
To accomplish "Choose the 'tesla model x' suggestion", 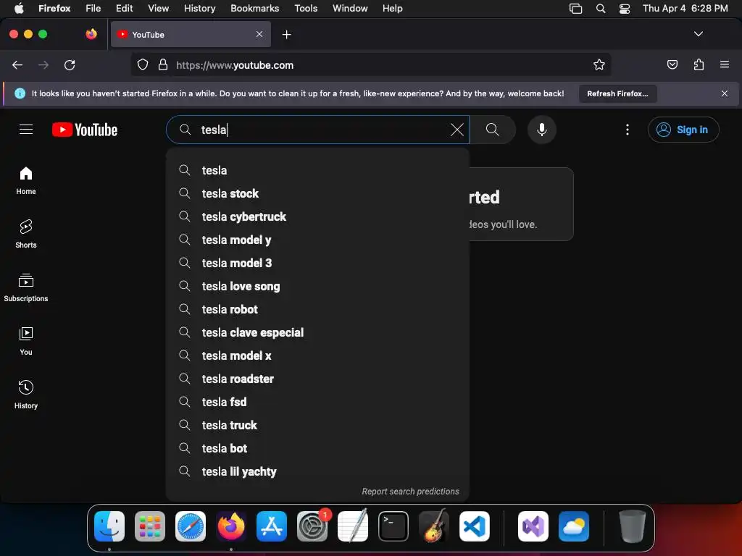I will coord(317,355).
